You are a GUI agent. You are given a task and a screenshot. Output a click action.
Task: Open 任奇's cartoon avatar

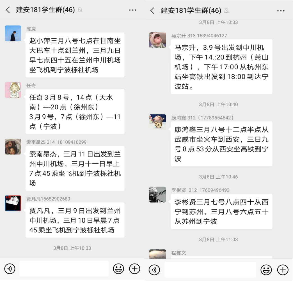[x=13, y=90]
